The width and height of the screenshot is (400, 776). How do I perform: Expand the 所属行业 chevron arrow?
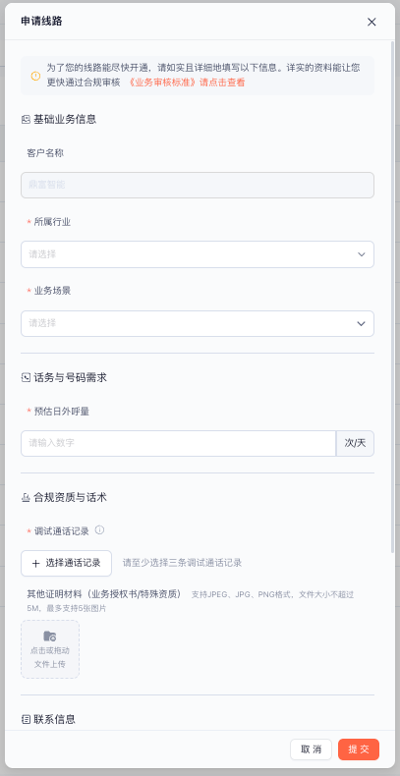point(362,254)
